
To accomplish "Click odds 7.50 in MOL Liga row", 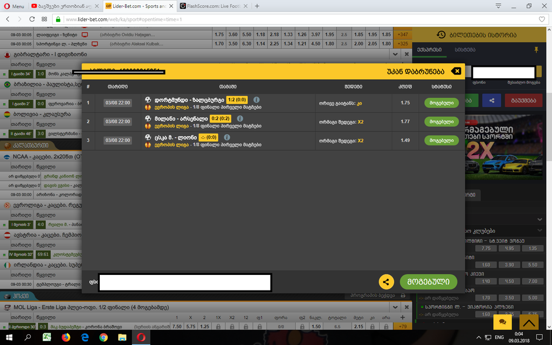I will [x=177, y=326].
